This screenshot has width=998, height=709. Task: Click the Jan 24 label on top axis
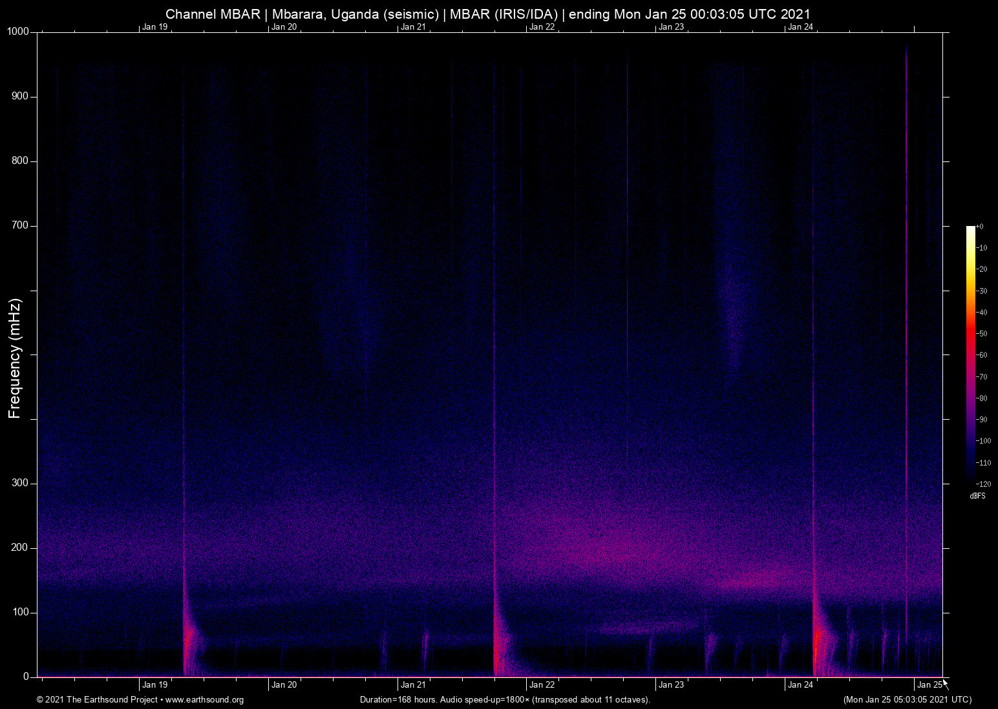point(800,27)
